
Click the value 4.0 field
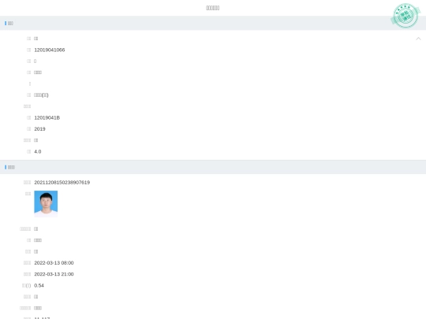click(x=38, y=152)
